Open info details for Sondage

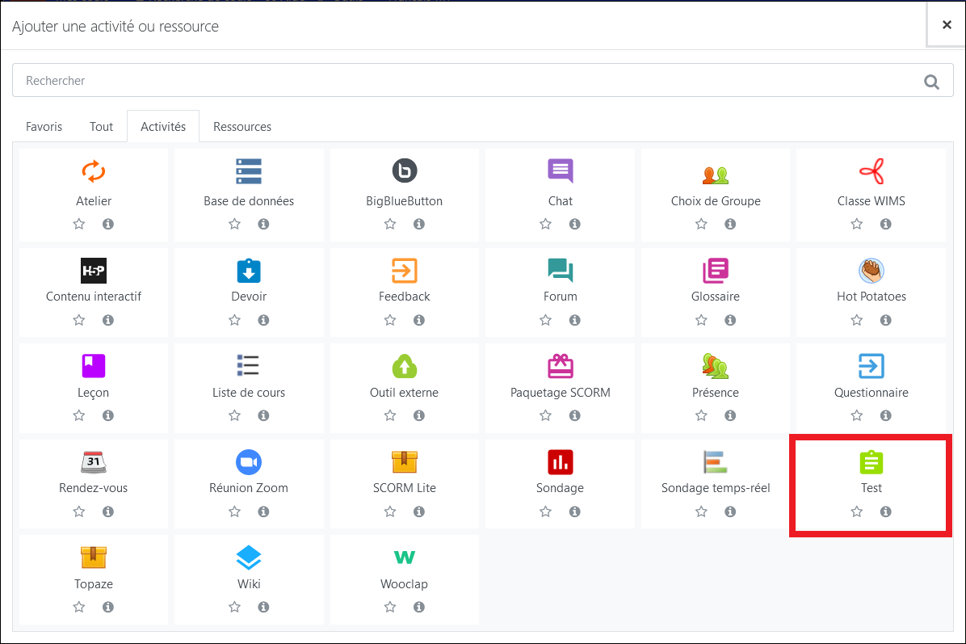pyautogui.click(x=574, y=512)
